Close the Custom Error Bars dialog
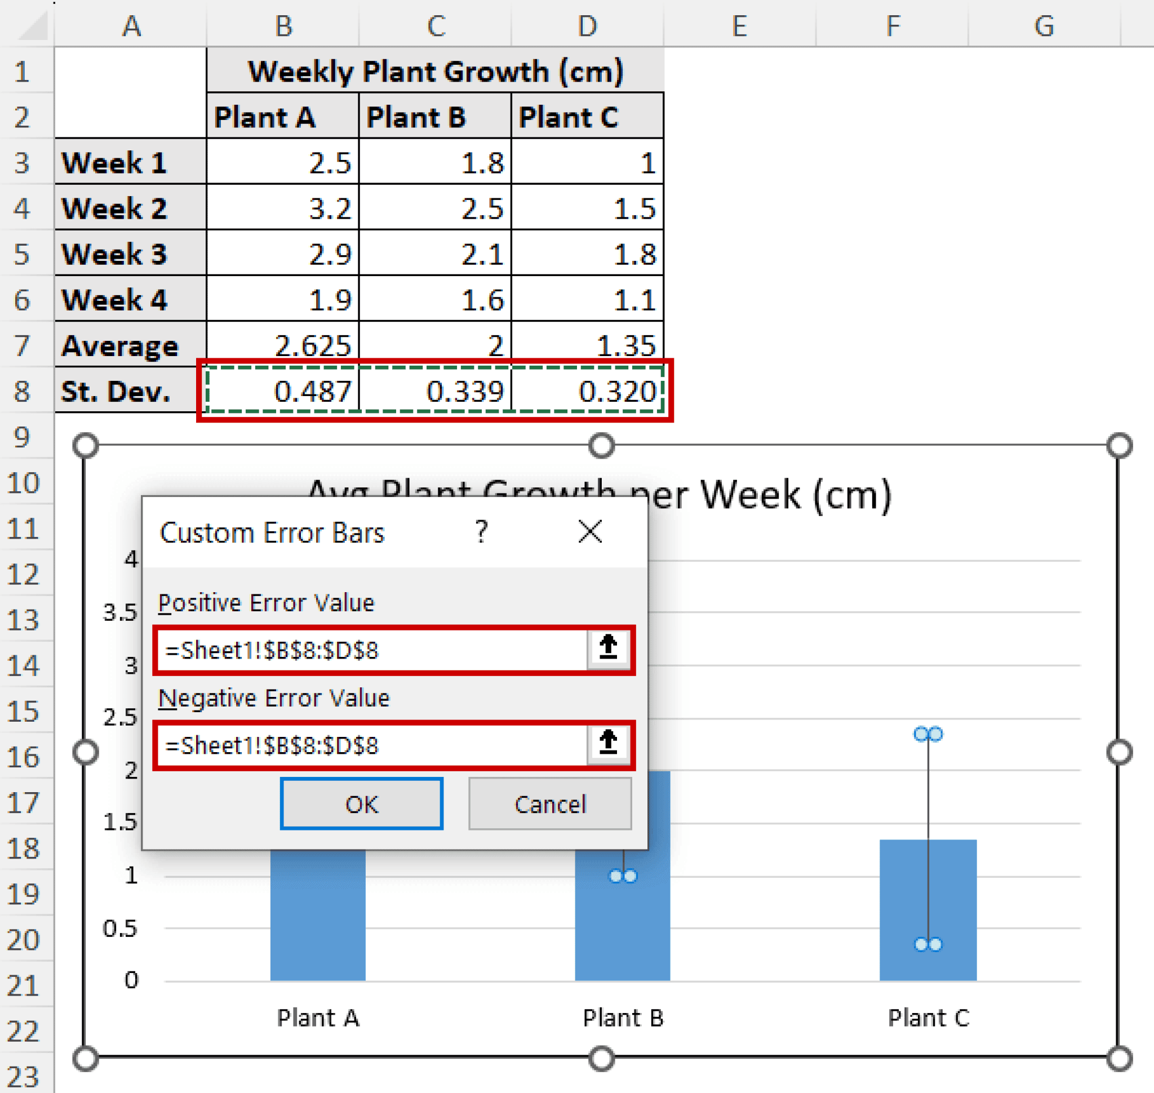This screenshot has height=1093, width=1154. tap(590, 532)
